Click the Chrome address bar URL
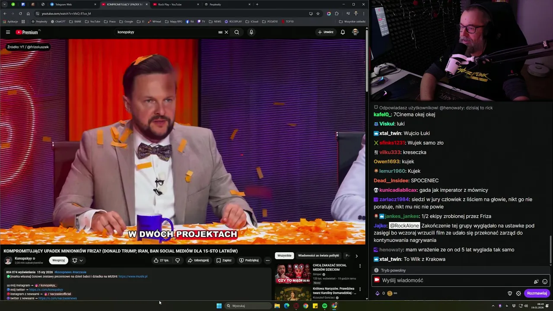This screenshot has height=311, width=553. pyautogui.click(x=66, y=13)
